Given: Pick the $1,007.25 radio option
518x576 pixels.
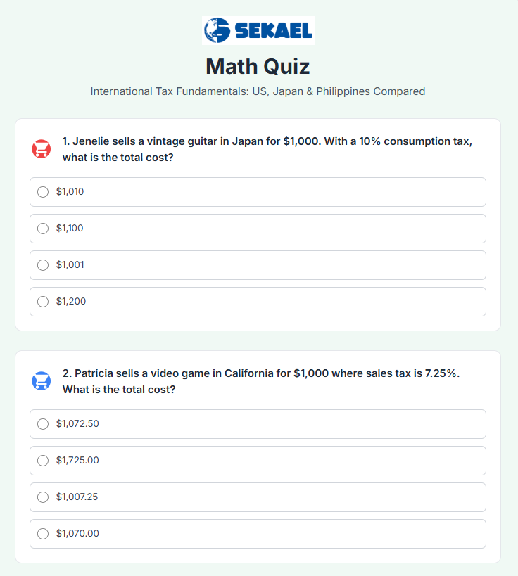Looking at the screenshot, I should [x=43, y=497].
